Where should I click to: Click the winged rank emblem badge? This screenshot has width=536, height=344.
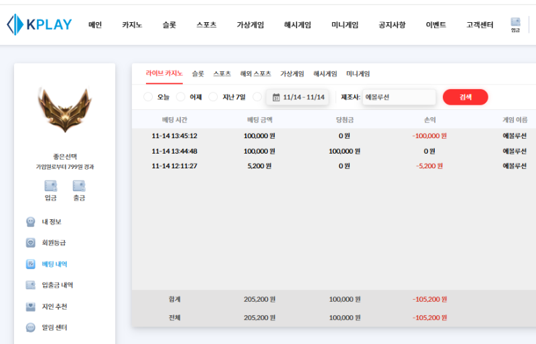pos(64,109)
